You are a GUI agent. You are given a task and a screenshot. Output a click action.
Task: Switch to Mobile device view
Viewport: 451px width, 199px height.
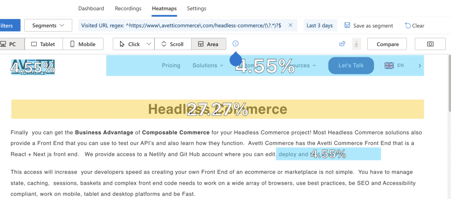click(83, 44)
